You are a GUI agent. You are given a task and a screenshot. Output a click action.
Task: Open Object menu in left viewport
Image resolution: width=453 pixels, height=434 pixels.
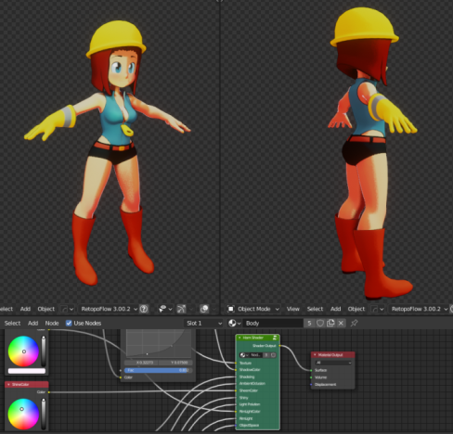click(46, 309)
